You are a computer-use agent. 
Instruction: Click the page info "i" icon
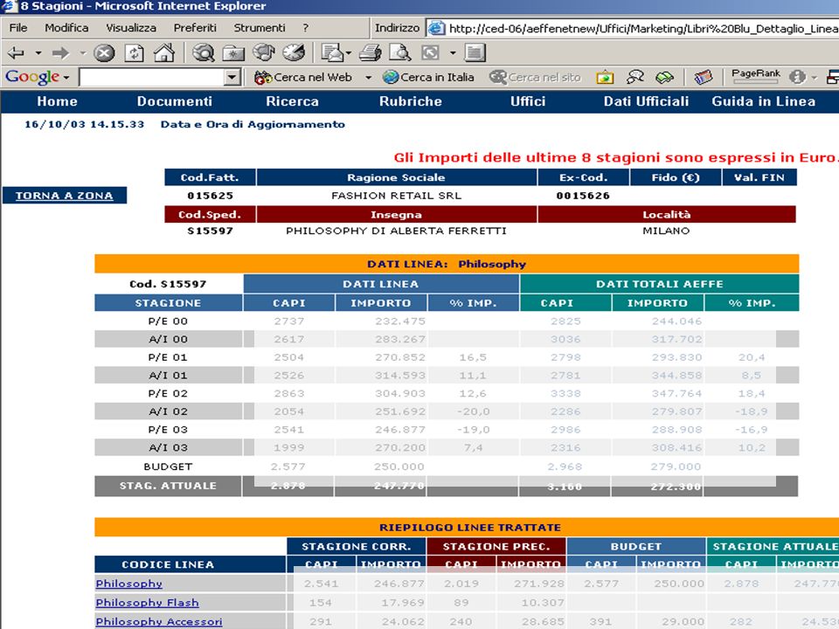(x=797, y=78)
